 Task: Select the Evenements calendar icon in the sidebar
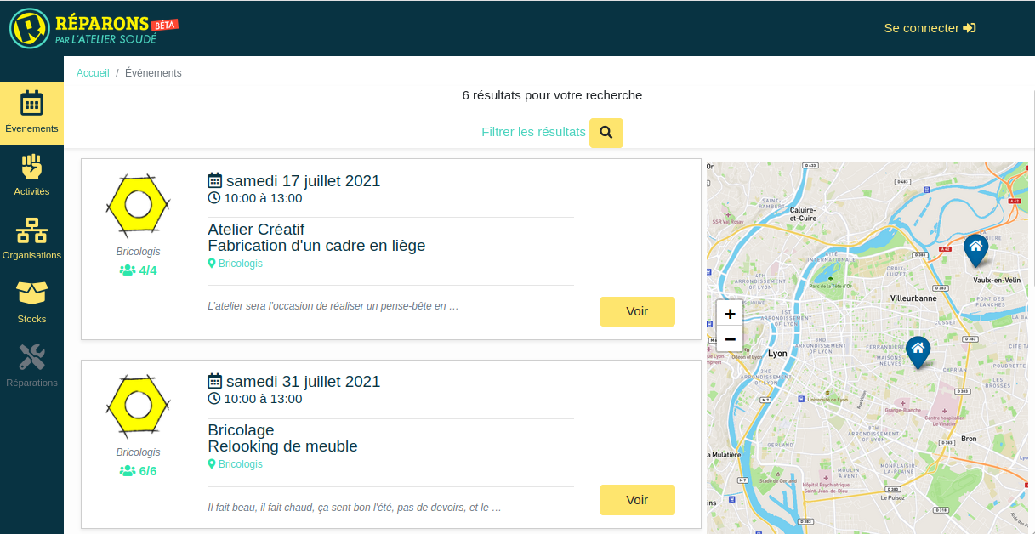tap(31, 104)
